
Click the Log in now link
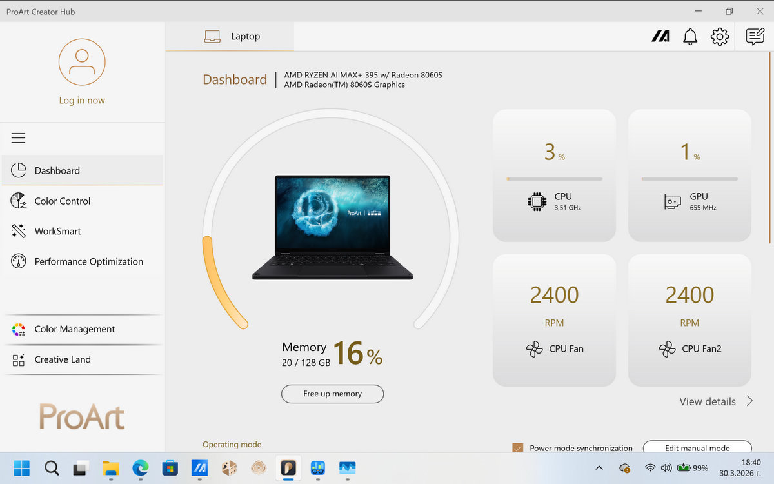[82, 101]
